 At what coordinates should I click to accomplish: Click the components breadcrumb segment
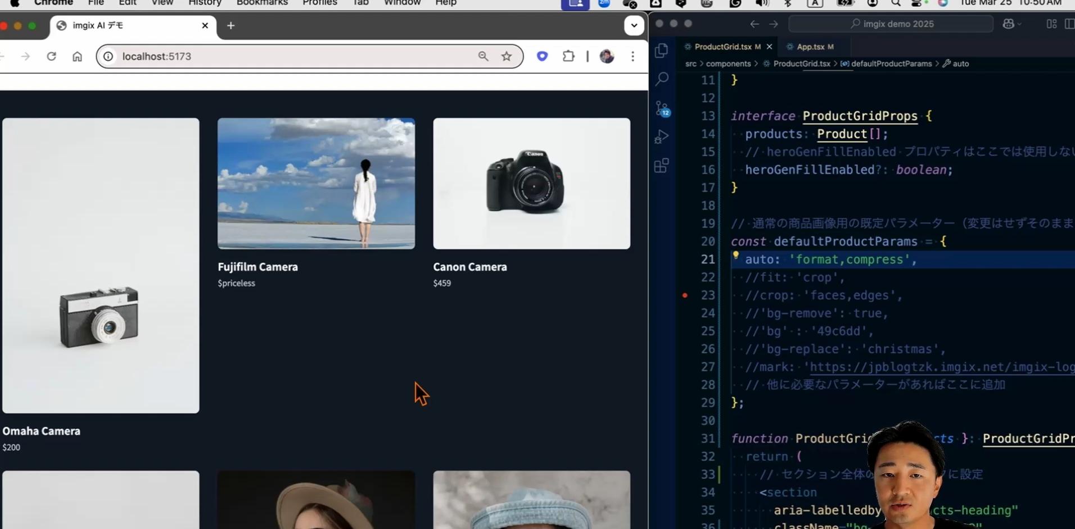[x=728, y=63]
